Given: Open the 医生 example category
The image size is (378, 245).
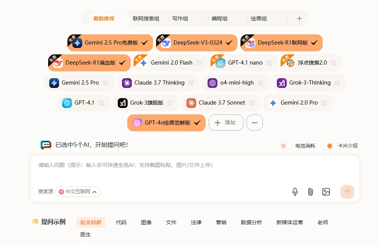Looking at the screenshot, I should click(86, 234).
